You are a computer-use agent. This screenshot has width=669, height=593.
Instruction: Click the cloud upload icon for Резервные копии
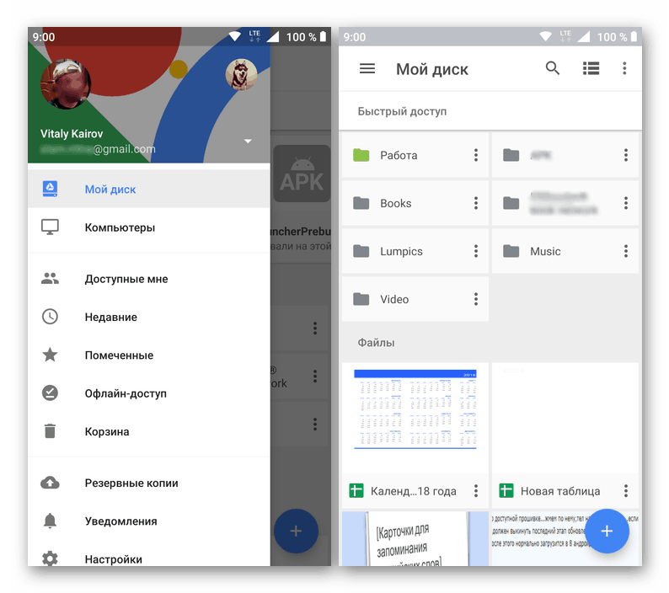tap(50, 483)
